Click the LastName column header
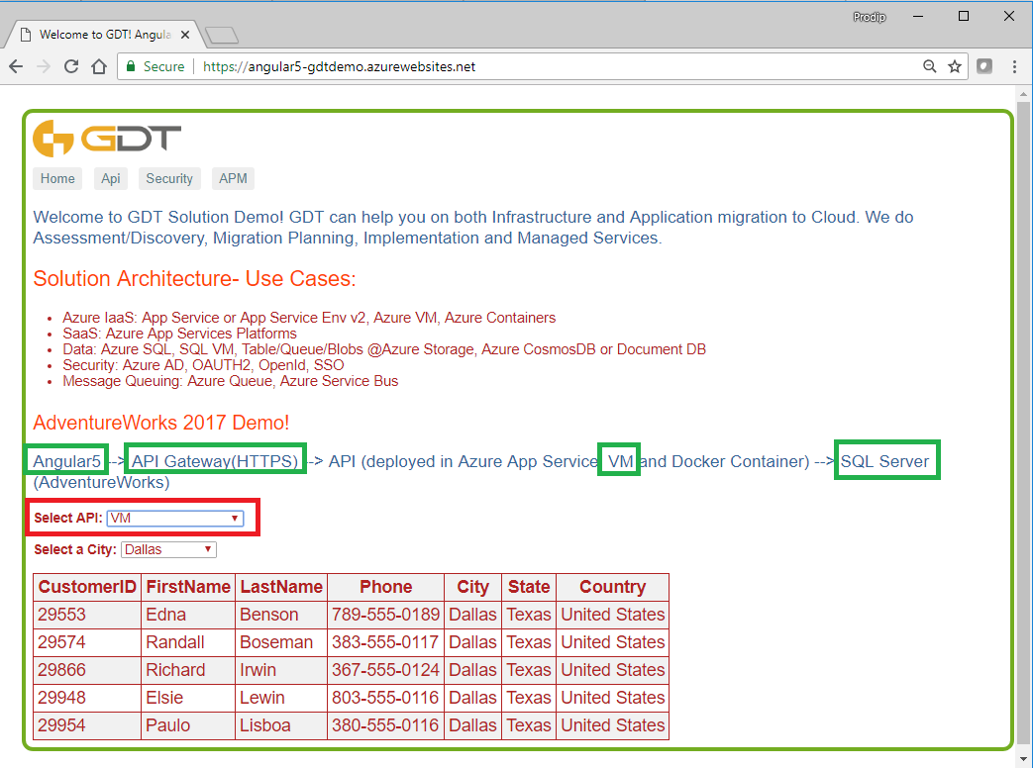Image resolution: width=1033 pixels, height=768 pixels. pos(281,587)
